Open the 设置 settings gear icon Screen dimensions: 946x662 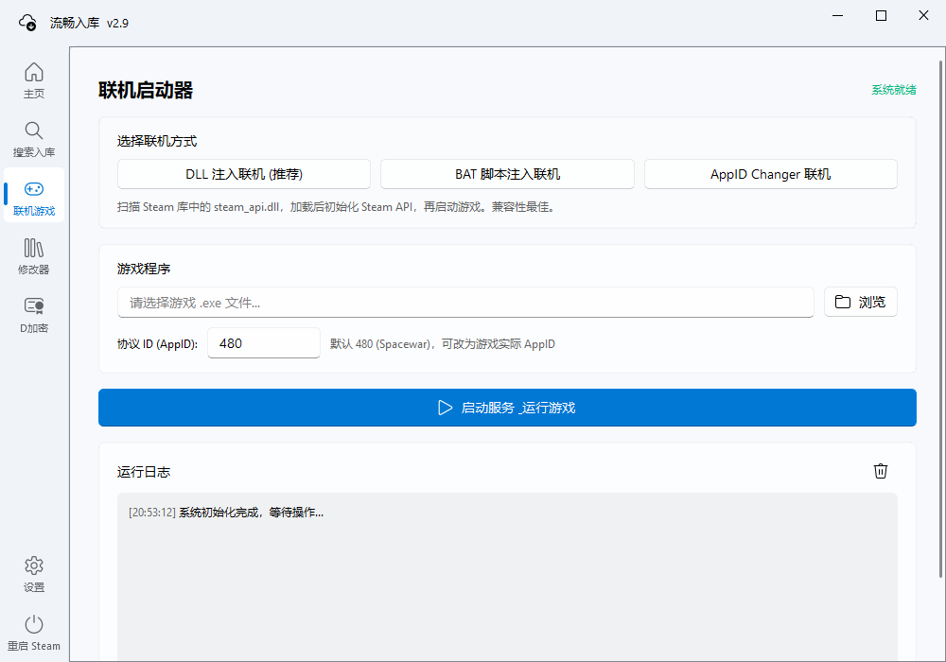click(33, 566)
